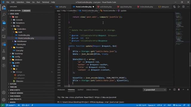
Task: Open .htaccess in the file tree
Action: tap(31, 81)
